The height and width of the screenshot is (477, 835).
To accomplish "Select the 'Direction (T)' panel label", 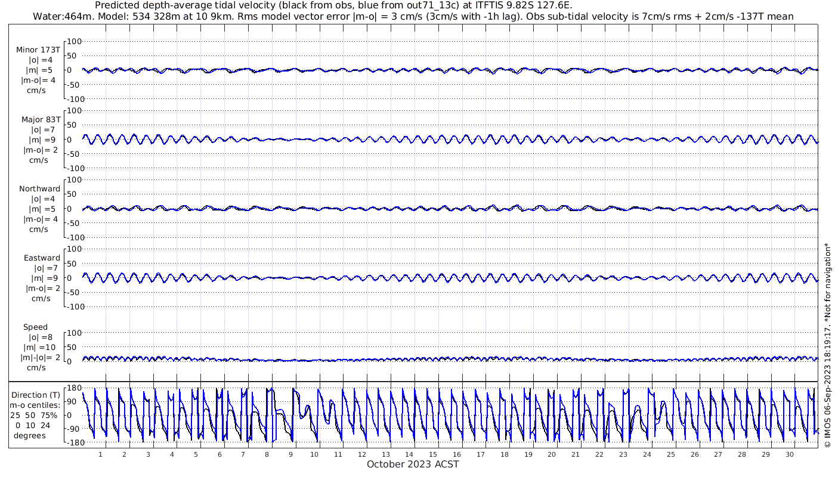I will (36, 395).
